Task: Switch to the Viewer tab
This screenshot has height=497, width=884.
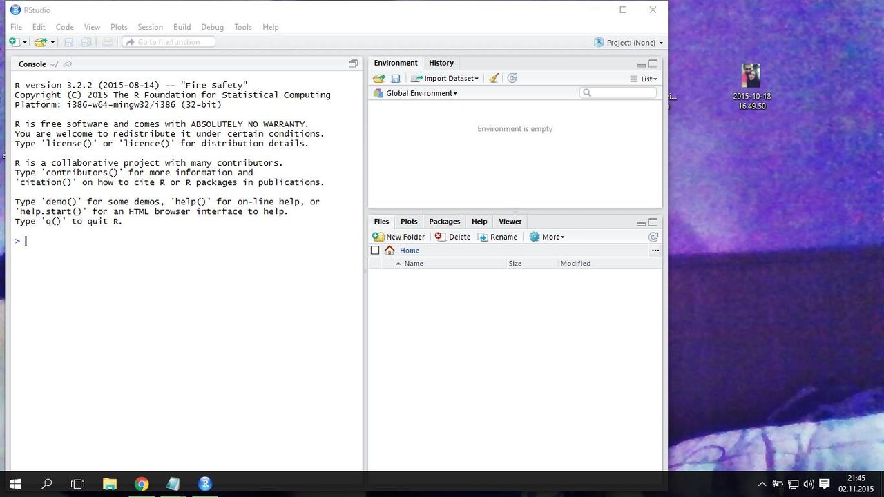Action: tap(510, 222)
